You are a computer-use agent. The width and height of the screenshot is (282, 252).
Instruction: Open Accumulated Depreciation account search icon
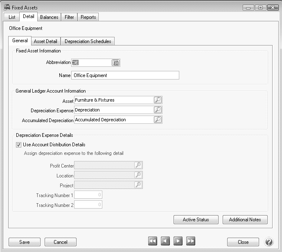coord(158,120)
